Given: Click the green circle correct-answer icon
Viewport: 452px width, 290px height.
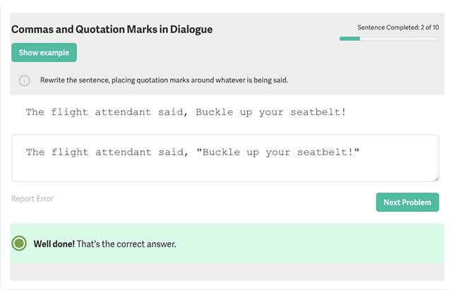Looking at the screenshot, I should (x=20, y=244).
